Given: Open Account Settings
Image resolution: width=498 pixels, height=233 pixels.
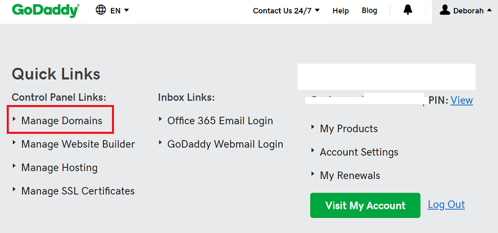Looking at the screenshot, I should [359, 152].
